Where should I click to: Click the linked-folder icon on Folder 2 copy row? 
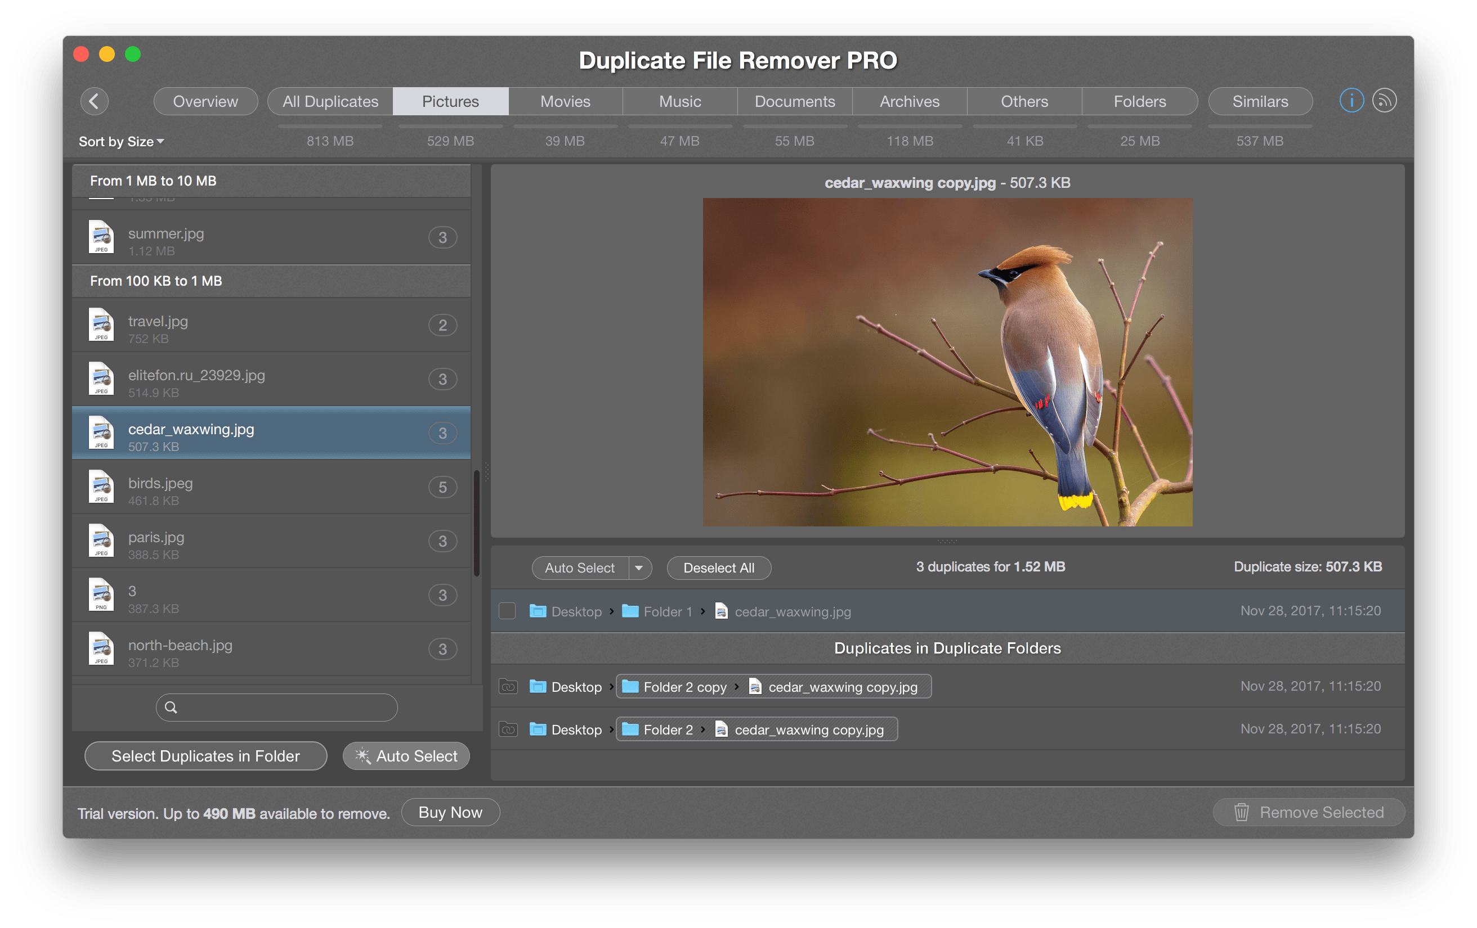click(508, 687)
